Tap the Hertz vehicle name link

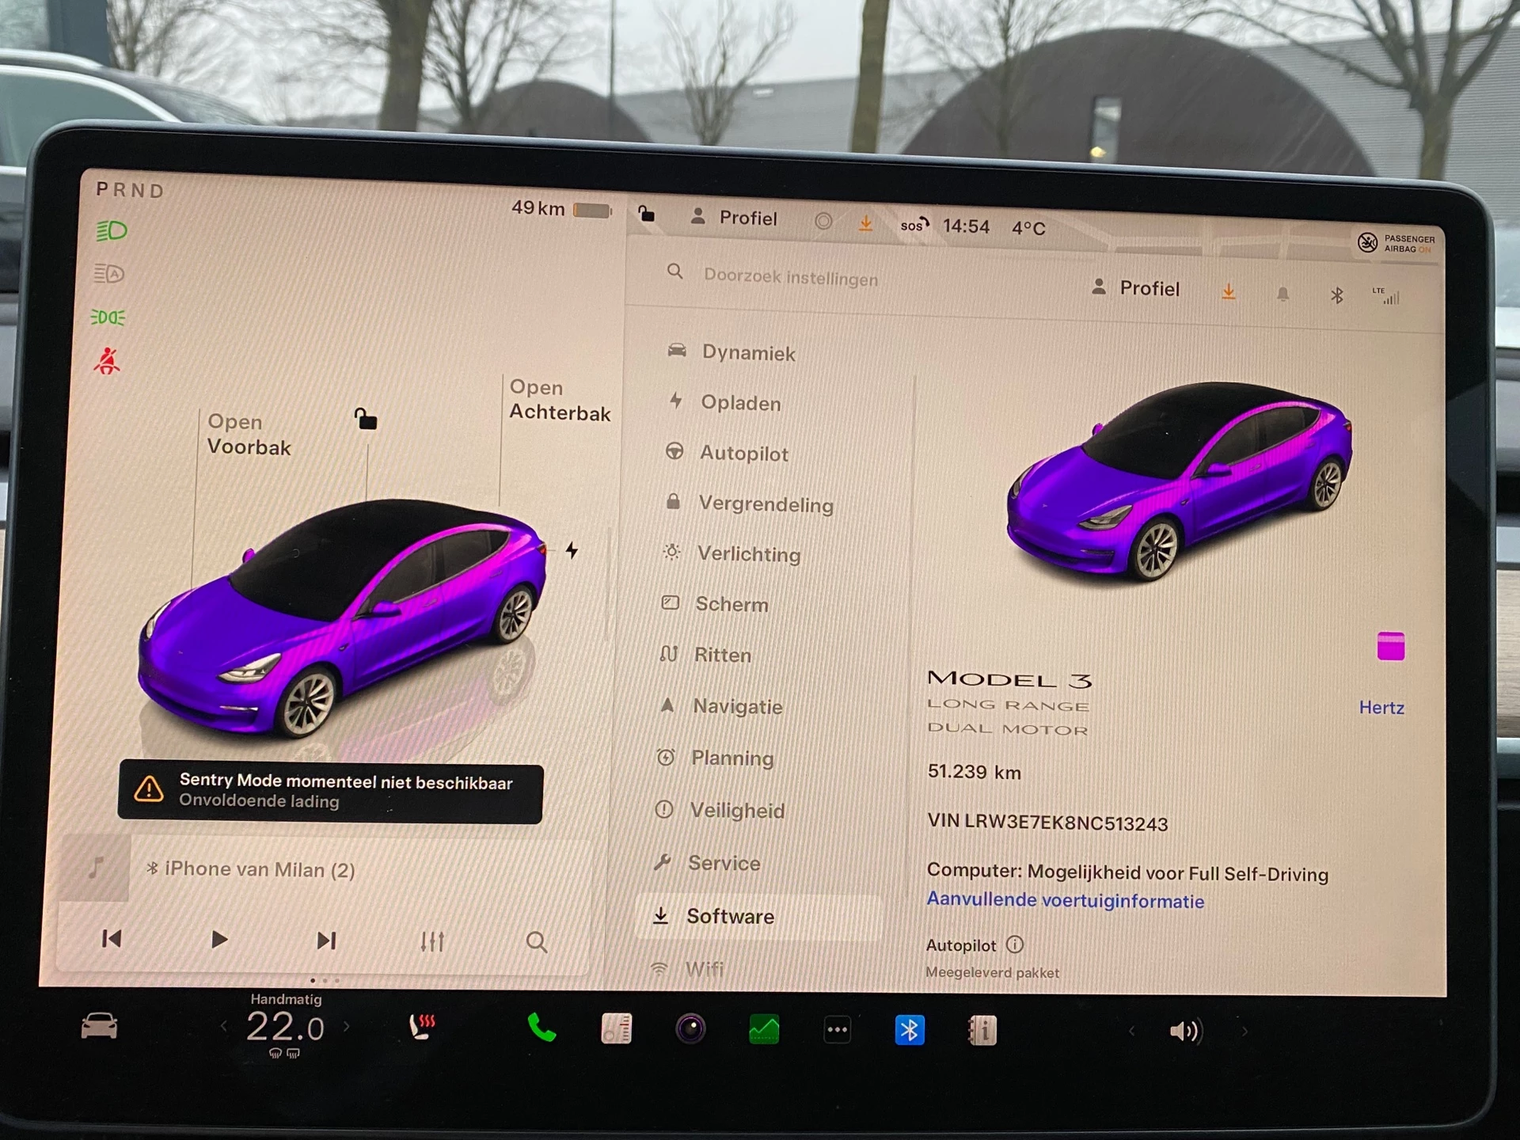[1381, 707]
